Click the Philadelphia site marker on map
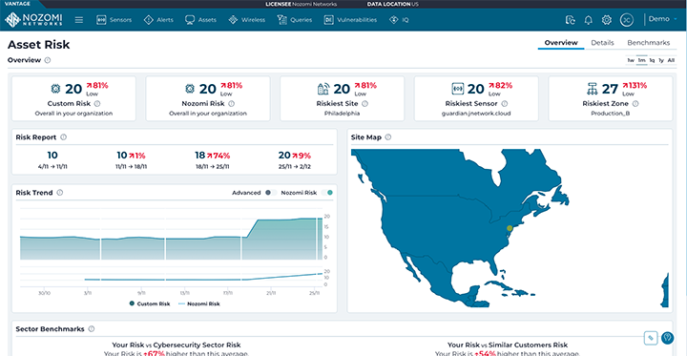 coord(510,228)
